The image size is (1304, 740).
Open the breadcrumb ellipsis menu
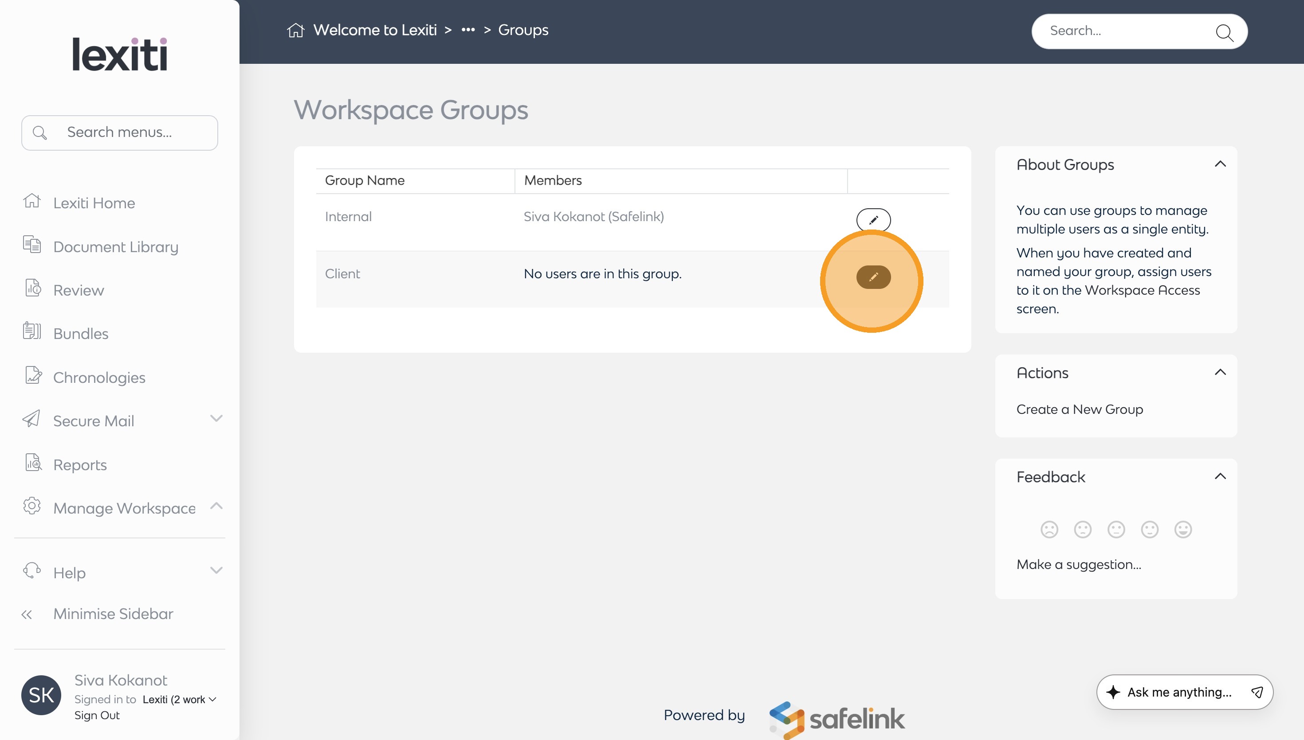tap(468, 30)
